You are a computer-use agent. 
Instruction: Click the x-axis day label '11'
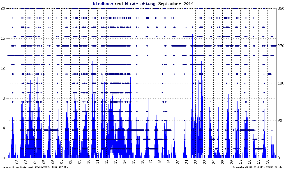click(x=97, y=161)
